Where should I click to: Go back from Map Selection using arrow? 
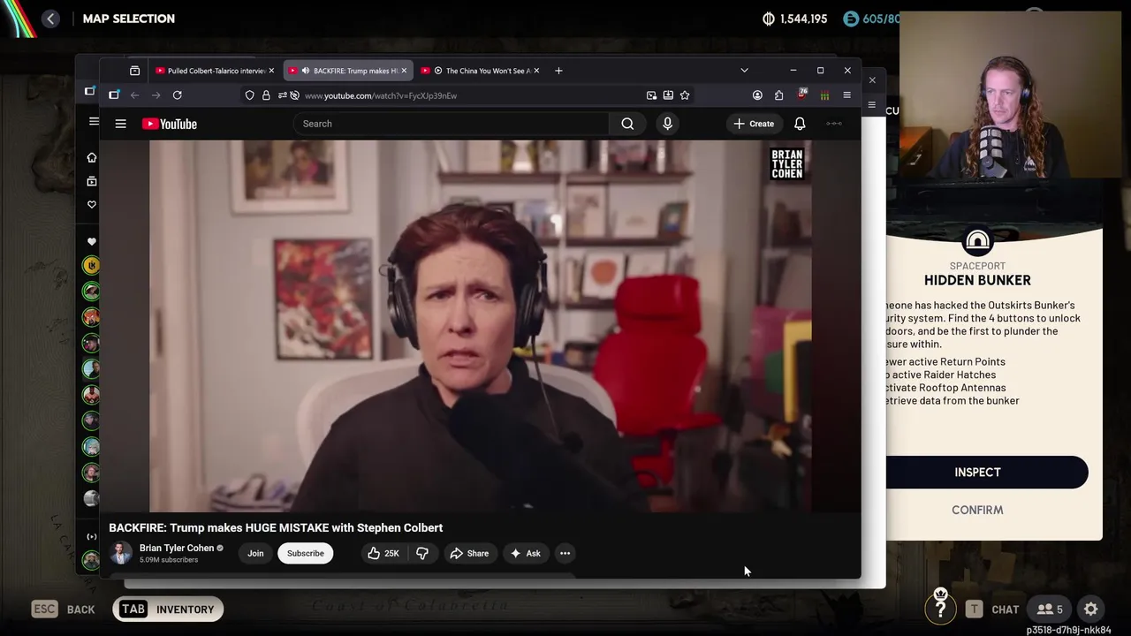click(x=50, y=19)
